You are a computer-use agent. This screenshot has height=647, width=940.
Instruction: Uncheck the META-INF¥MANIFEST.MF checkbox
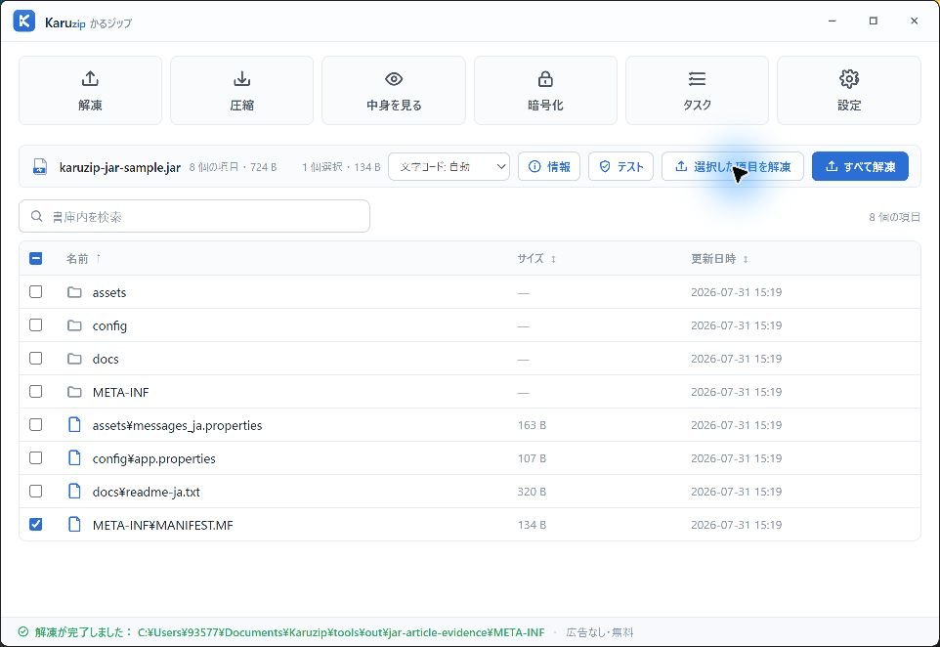(x=36, y=525)
